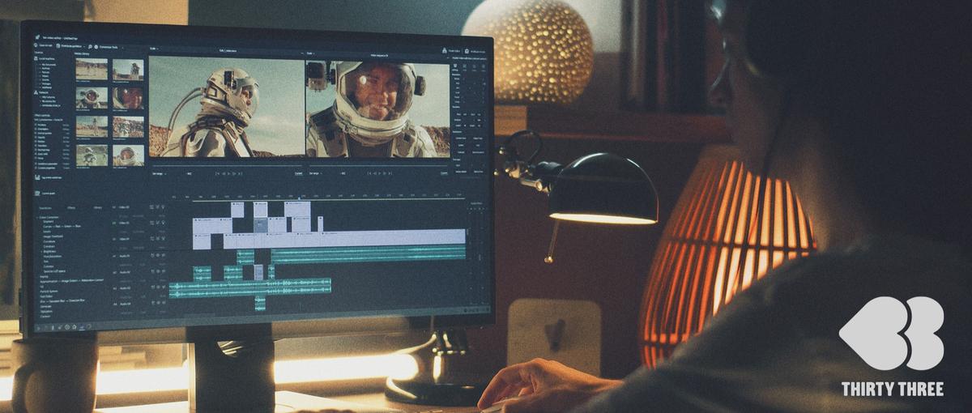972x413 pixels.
Task: Open the Scale dropdown above the right viewer
Action: tap(310, 53)
